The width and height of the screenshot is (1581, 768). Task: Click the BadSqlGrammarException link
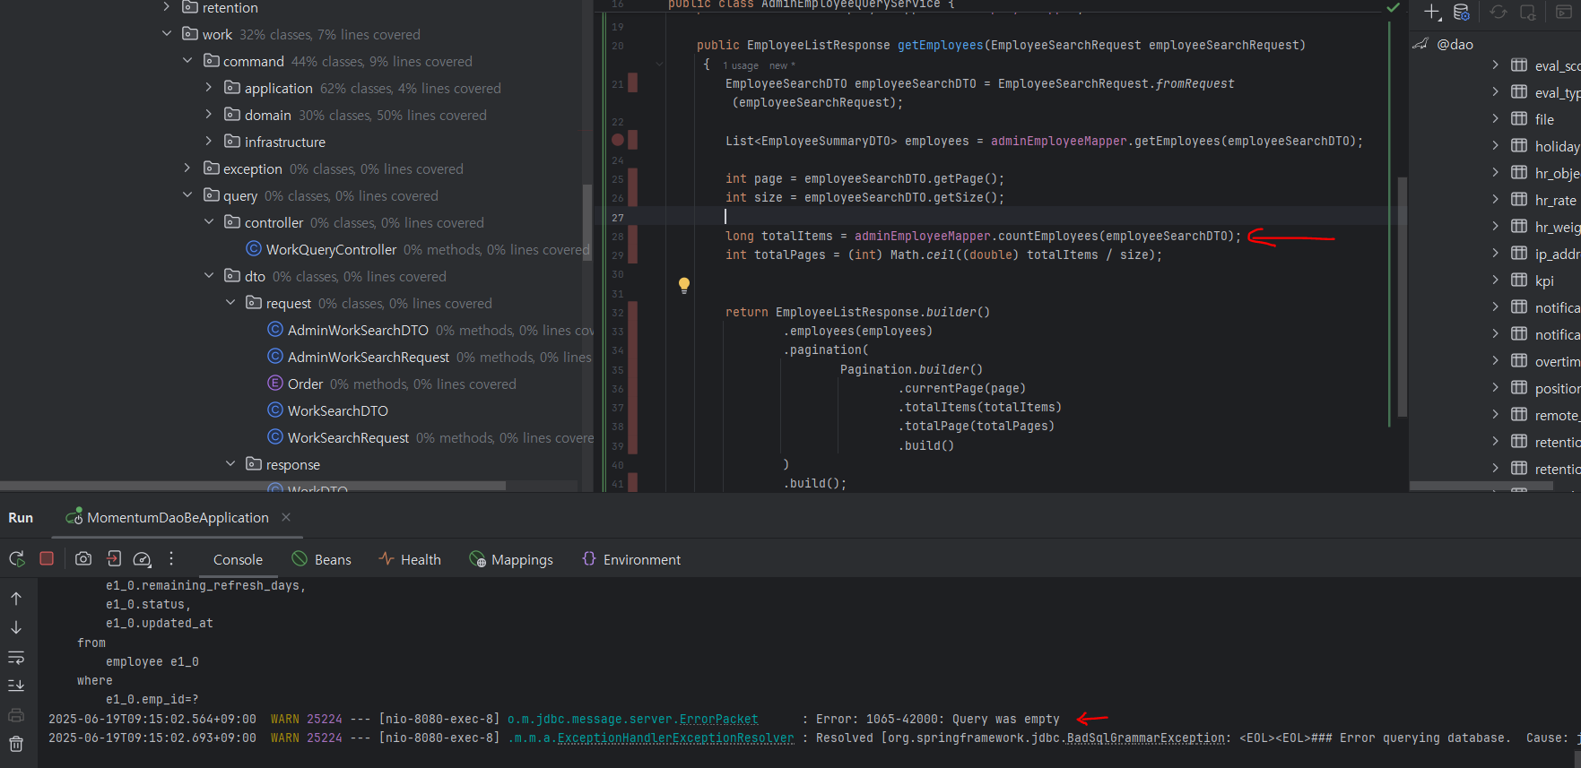[x=1145, y=738]
